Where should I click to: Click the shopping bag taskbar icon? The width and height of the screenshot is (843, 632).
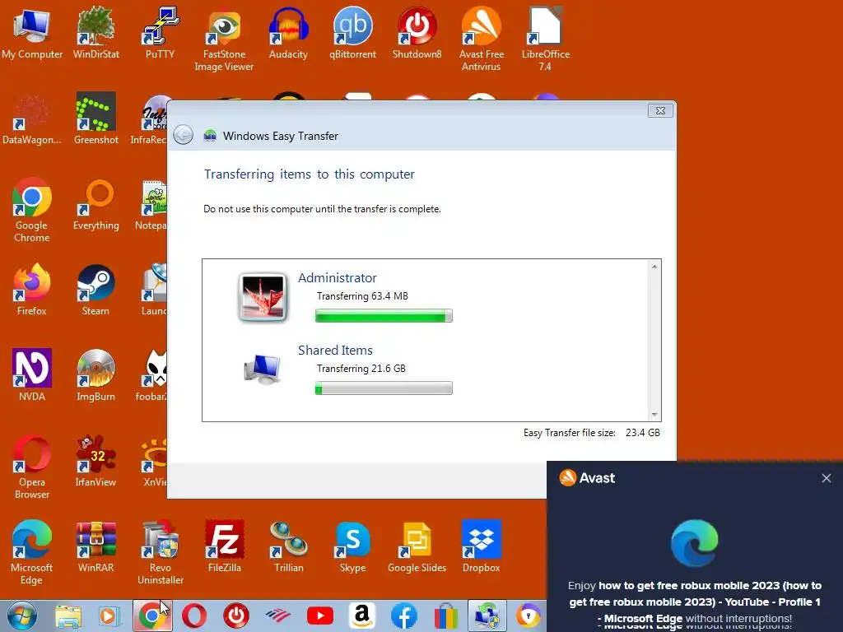445,616
